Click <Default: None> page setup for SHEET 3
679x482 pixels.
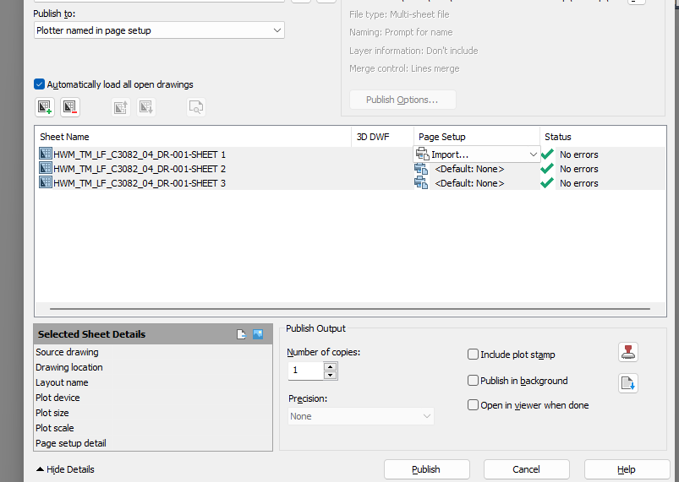[469, 183]
